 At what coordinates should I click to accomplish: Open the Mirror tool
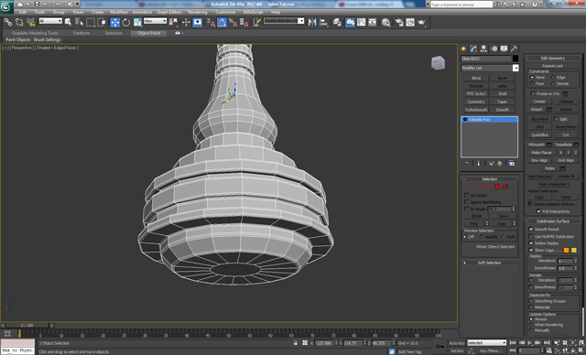[312, 22]
